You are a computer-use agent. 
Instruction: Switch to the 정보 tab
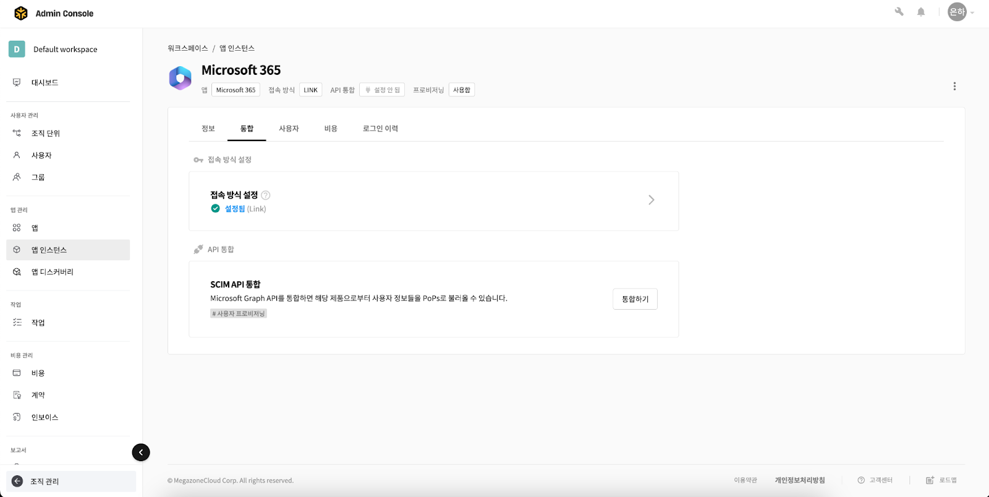208,129
